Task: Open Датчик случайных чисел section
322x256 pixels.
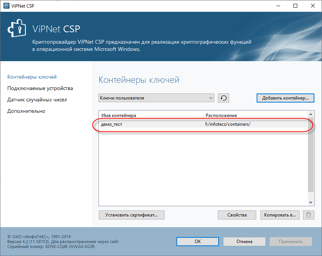Action: (x=37, y=100)
